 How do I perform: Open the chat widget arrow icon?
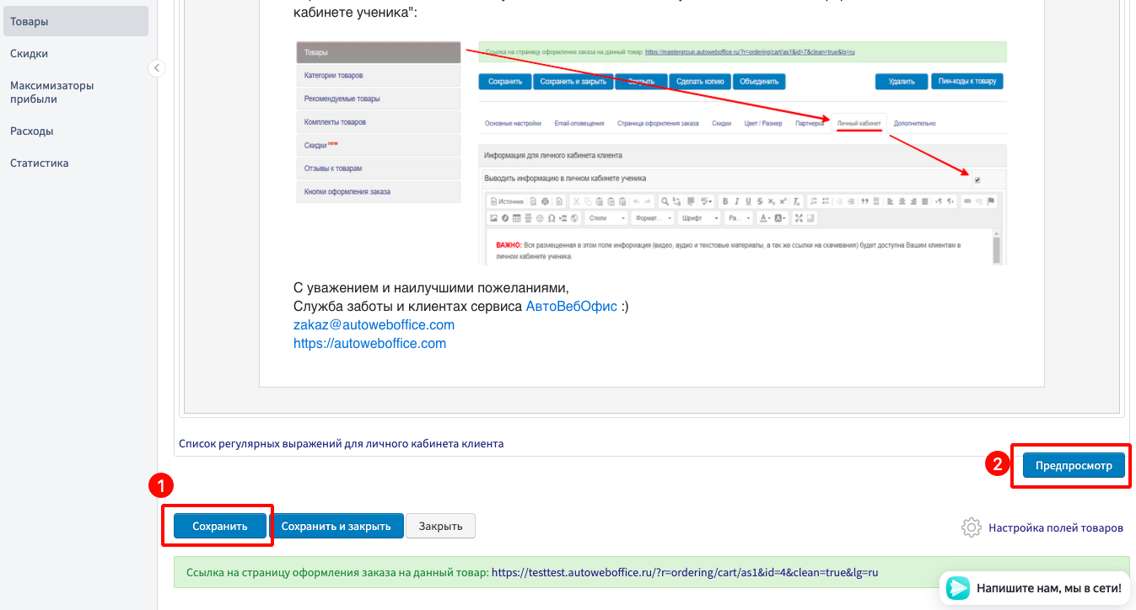(958, 588)
